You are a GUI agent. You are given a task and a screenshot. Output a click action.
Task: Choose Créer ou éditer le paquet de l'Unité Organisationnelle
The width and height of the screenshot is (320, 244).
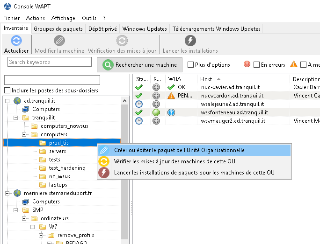click(x=194, y=150)
